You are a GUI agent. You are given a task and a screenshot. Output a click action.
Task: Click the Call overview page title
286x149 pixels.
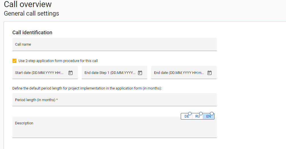[28, 5]
